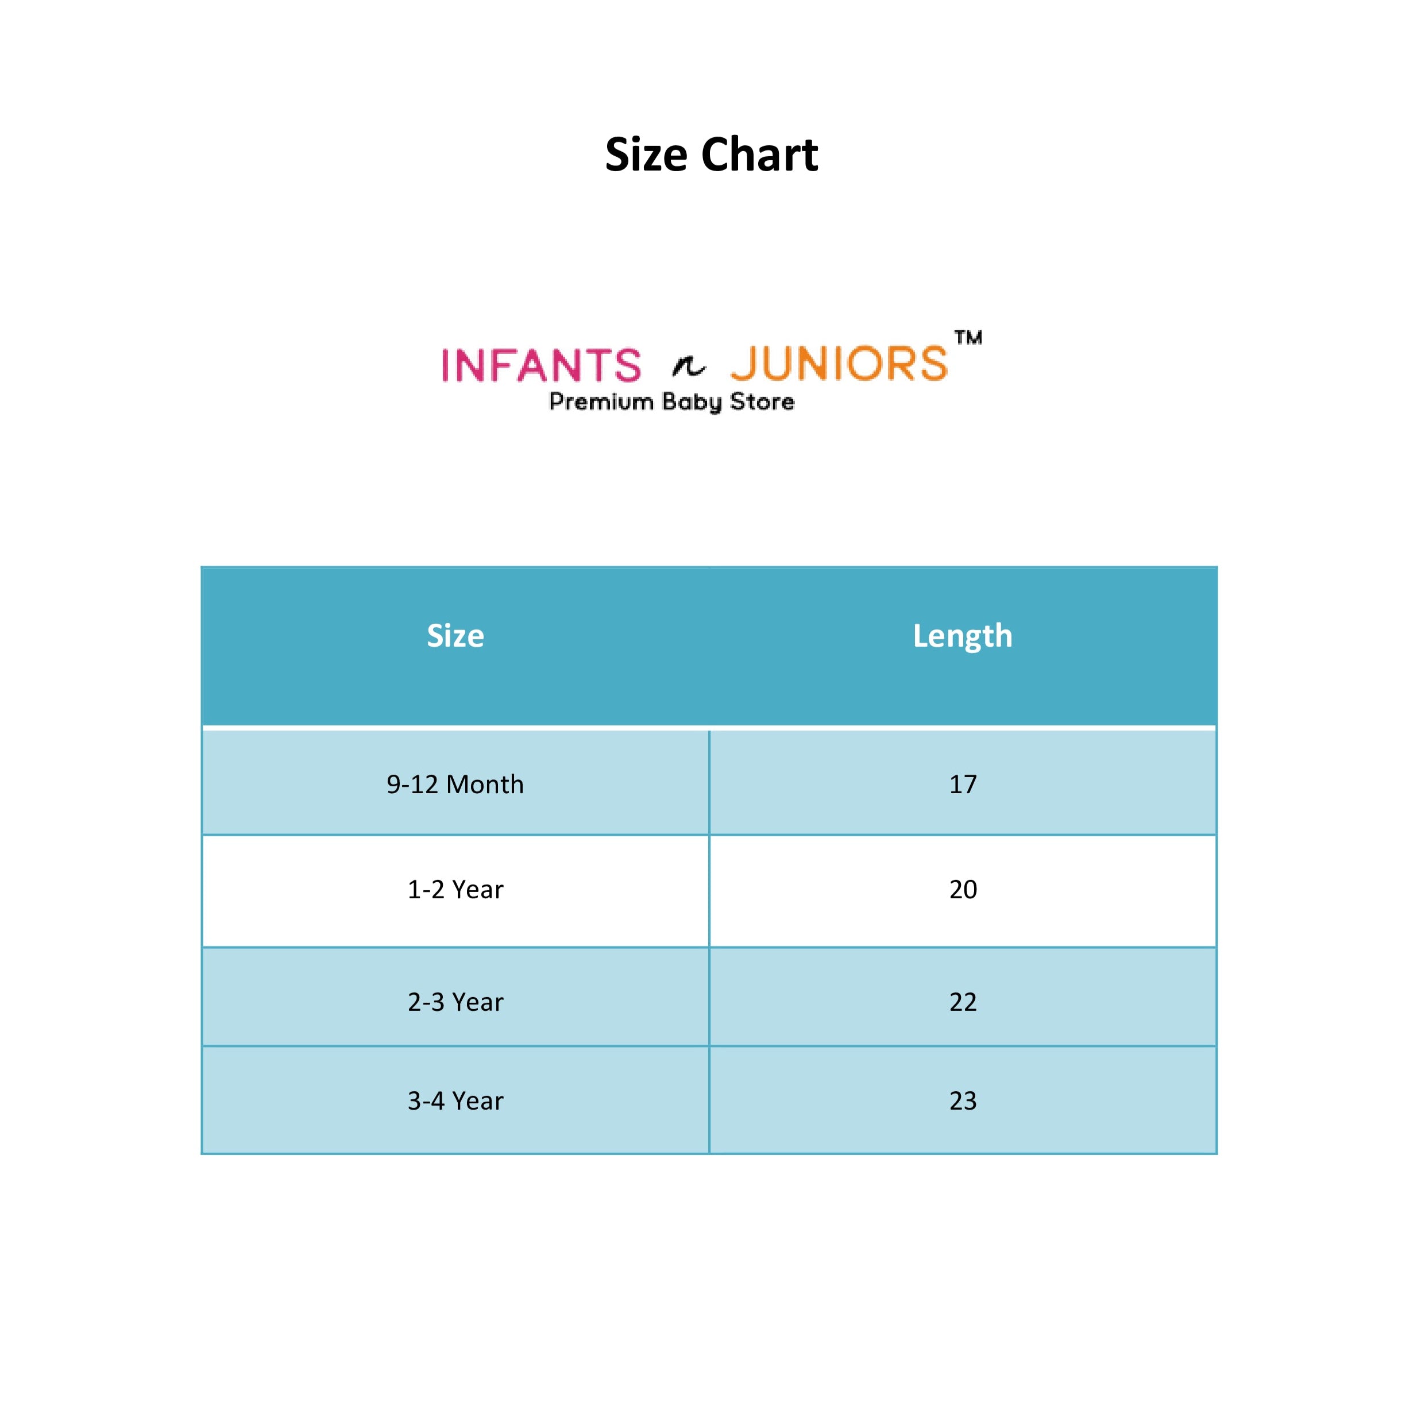Click the word 'Store' in the tagline

click(x=762, y=402)
